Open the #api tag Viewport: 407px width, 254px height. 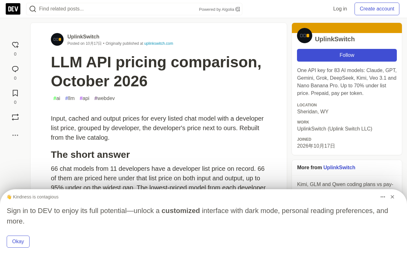point(85,98)
